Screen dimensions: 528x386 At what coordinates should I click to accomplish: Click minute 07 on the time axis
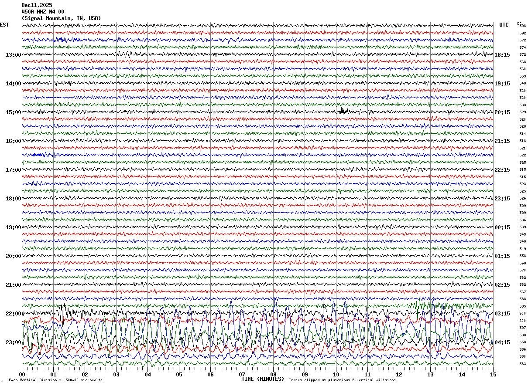point(242,374)
